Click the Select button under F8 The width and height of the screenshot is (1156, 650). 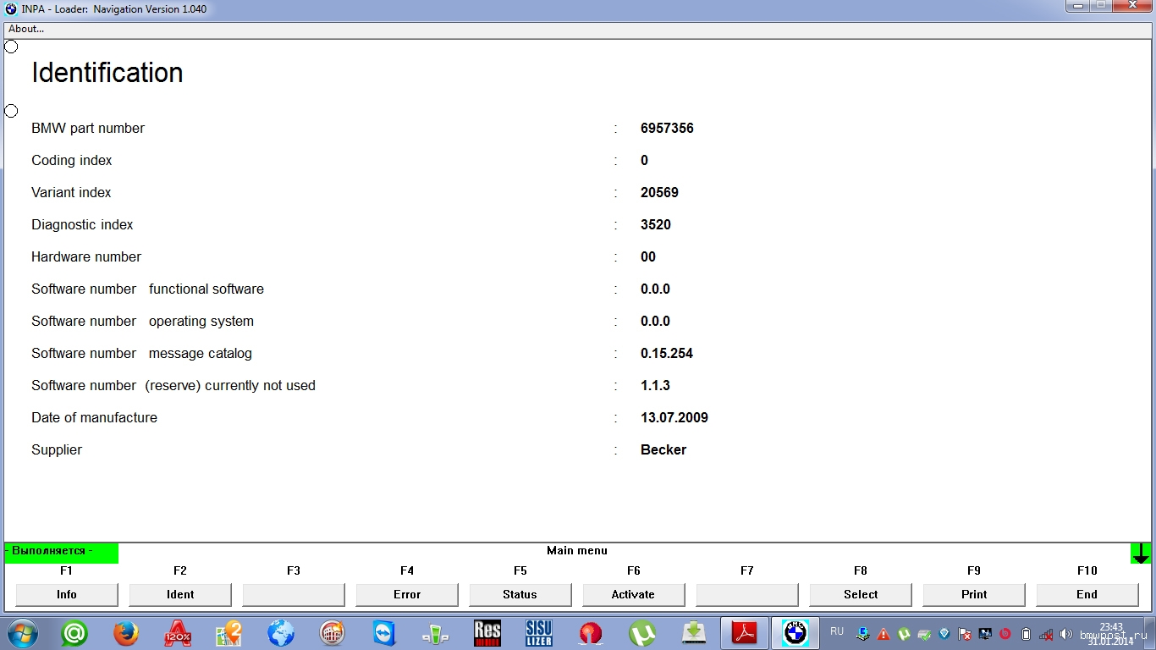click(861, 594)
